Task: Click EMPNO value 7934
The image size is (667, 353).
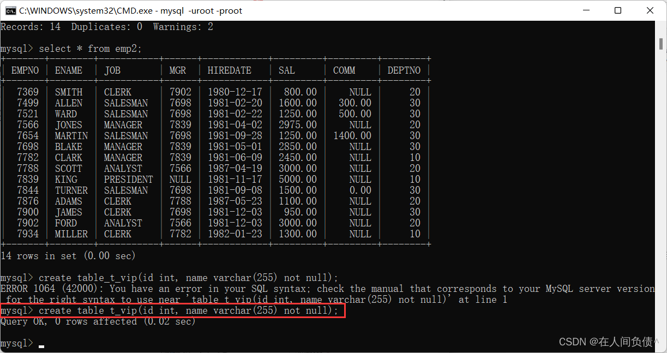Action: click(28, 234)
